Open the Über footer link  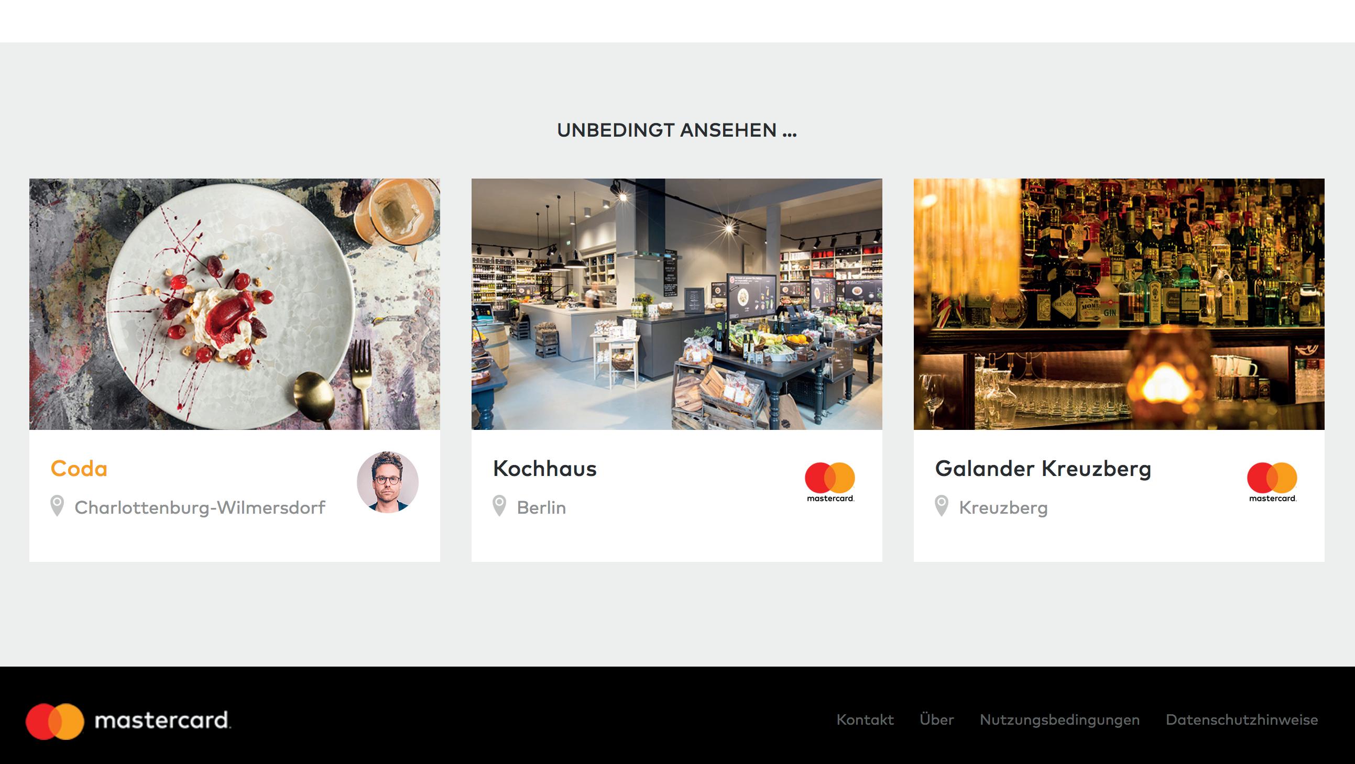click(937, 719)
